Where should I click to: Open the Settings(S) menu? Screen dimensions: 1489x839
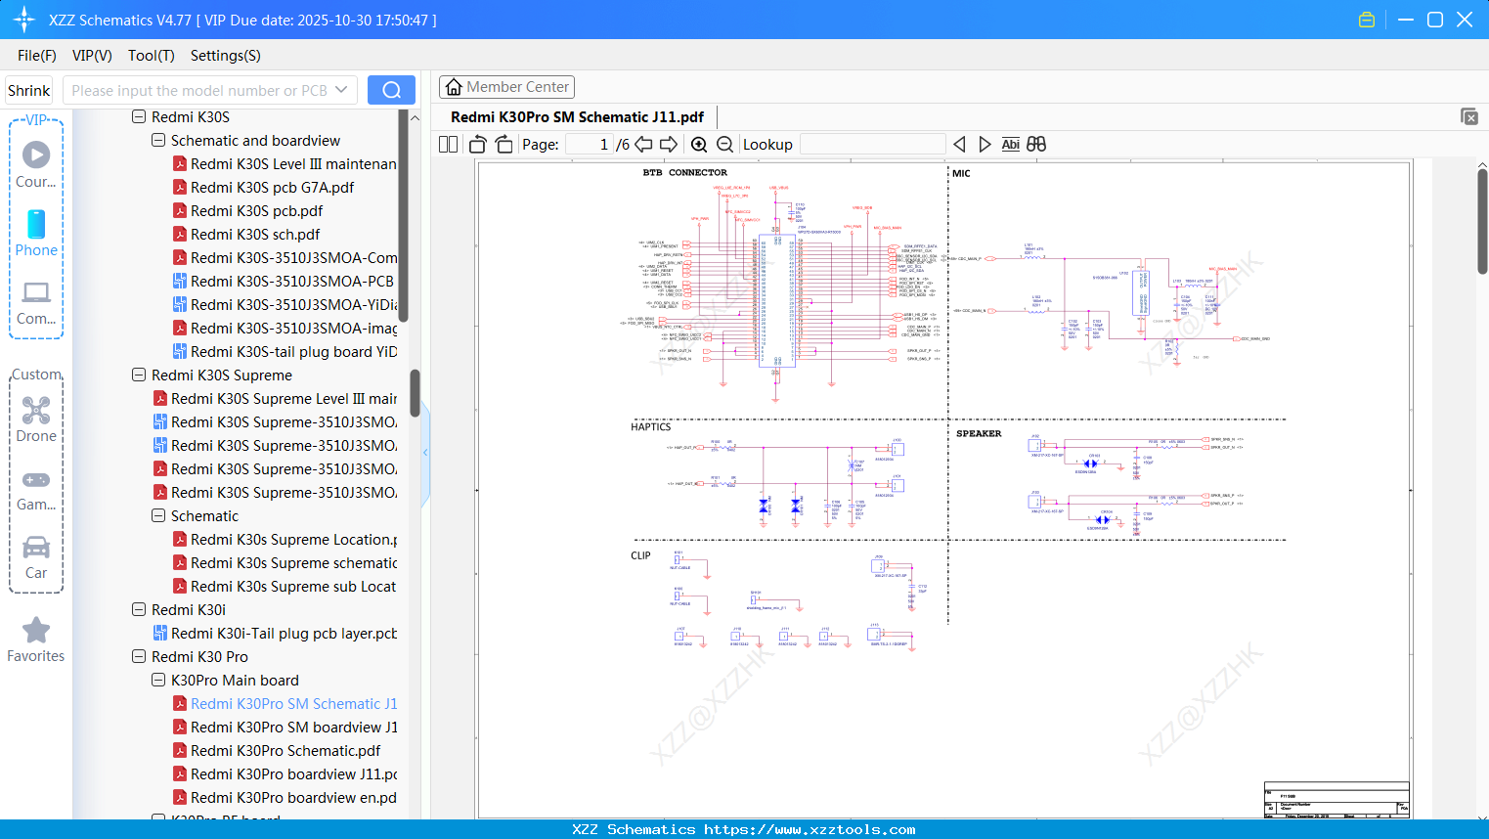coord(225,56)
